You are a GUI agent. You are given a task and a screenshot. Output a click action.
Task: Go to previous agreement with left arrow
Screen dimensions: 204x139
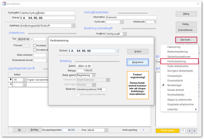tap(189, 131)
